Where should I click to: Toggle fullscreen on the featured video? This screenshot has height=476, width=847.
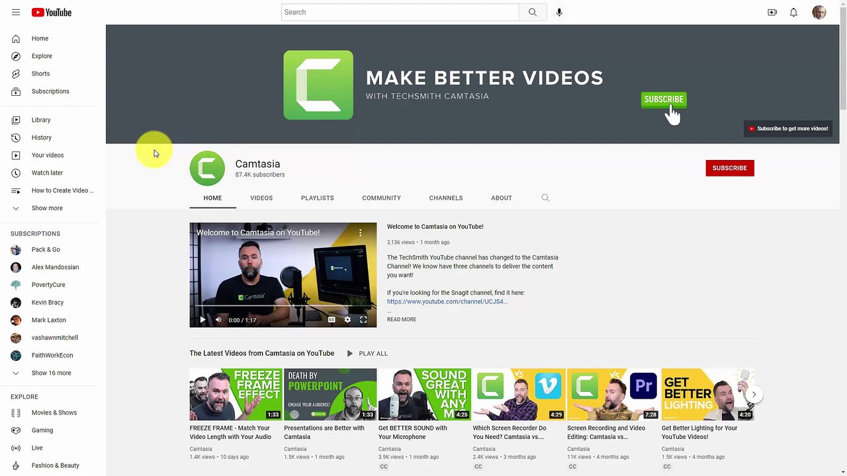[x=363, y=320]
